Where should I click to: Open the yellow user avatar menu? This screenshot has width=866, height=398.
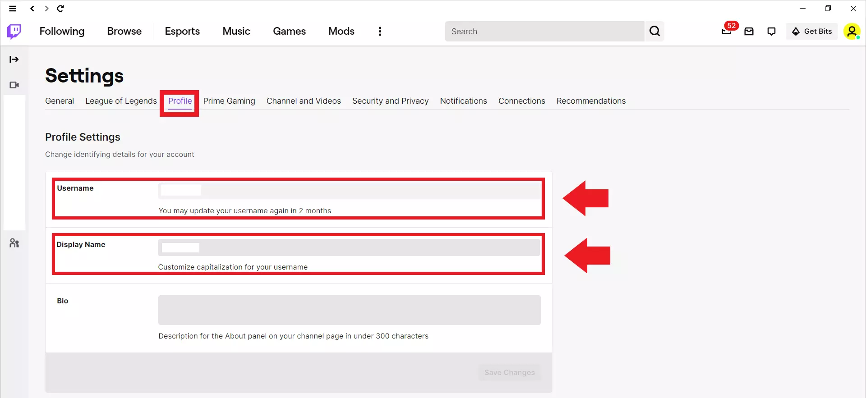pos(852,31)
